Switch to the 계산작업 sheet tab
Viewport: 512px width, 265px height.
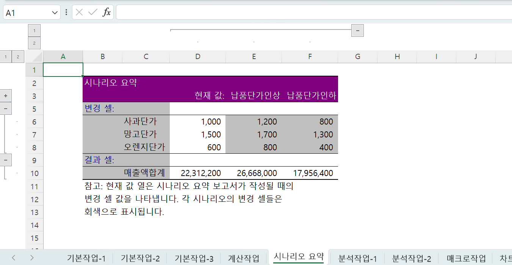click(x=244, y=259)
